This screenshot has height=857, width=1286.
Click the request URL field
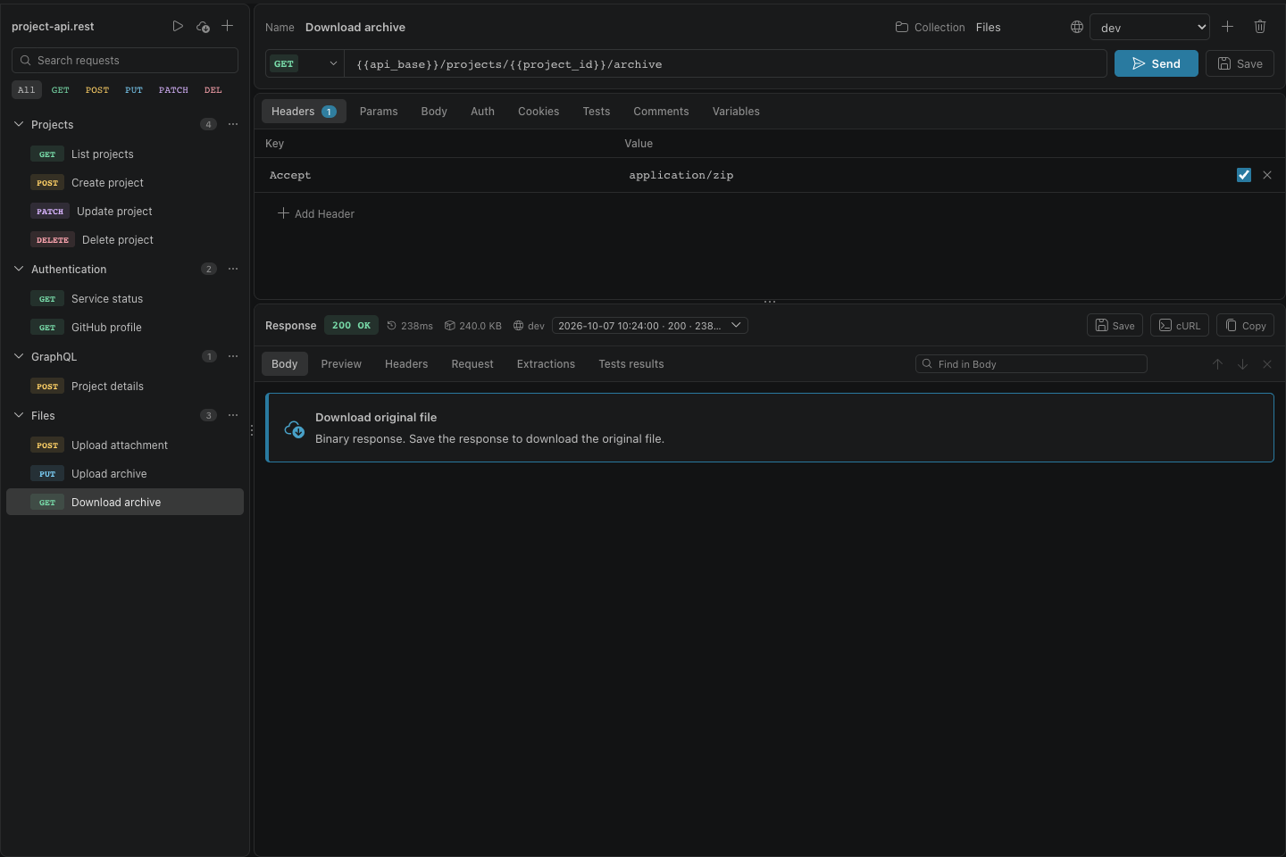726,63
